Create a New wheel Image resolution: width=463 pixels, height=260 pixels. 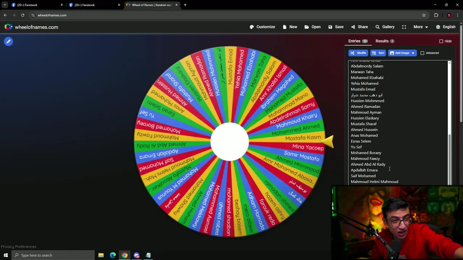[x=290, y=27]
